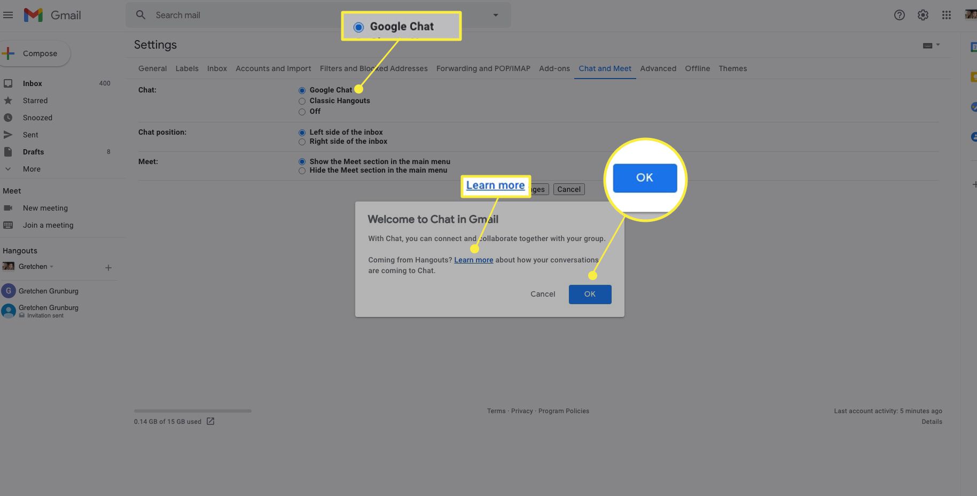Open the Settings gear icon
The height and width of the screenshot is (496, 977).
pyautogui.click(x=923, y=15)
